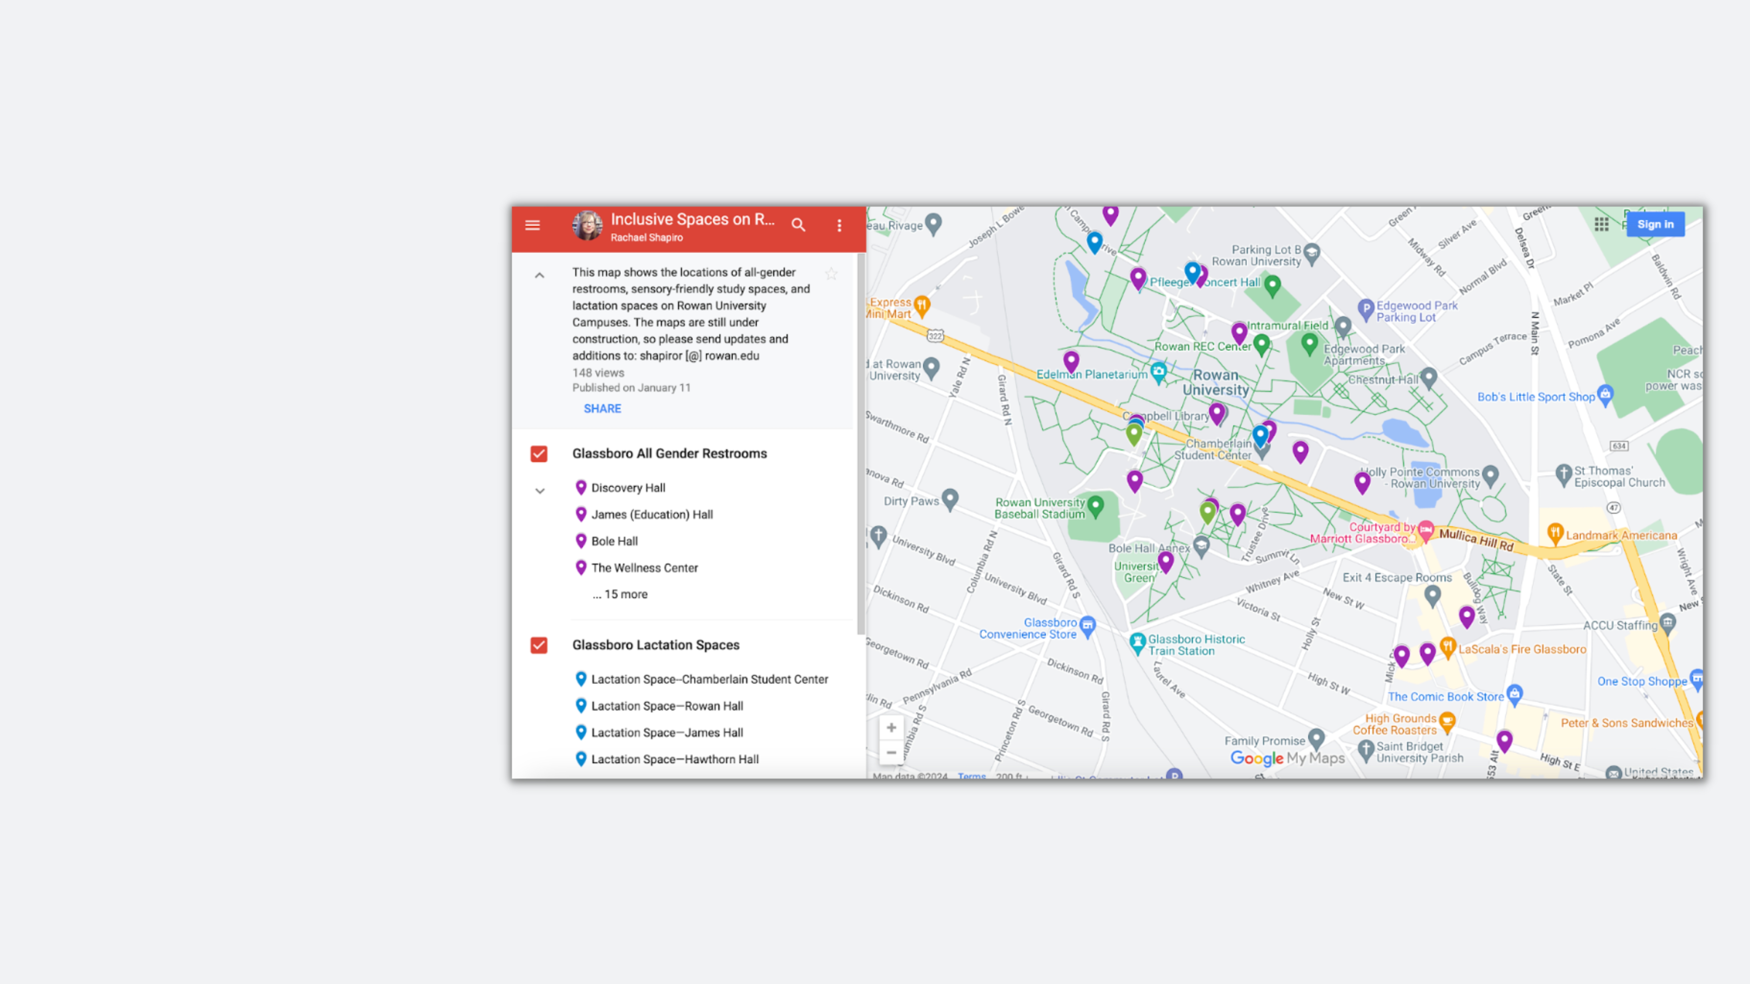Viewport: 1750px width, 984px height.
Task: Click the purple pin by University Green
Action: pos(1166,562)
